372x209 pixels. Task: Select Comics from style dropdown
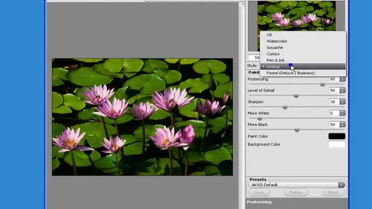point(273,54)
